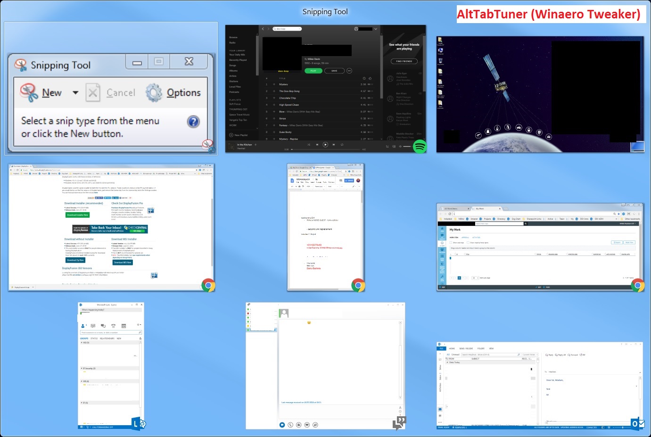Go forward with Spotify's forward arrow
This screenshot has width=651, height=437.
pyautogui.click(x=269, y=29)
